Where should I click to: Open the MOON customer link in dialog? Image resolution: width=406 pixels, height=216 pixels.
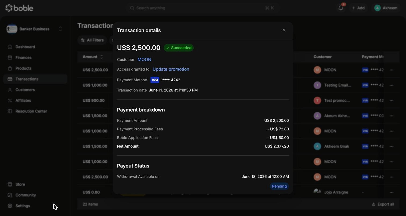coord(144,60)
